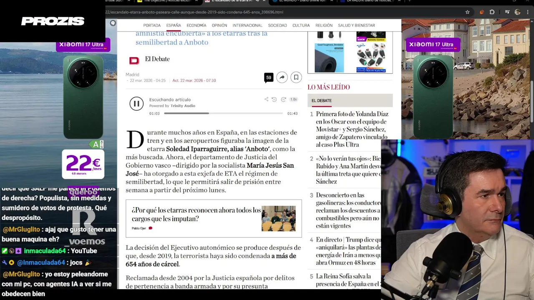The width and height of the screenshot is (534, 300).
Task: Change playback speed 1.0x button
Action: click(293, 99)
